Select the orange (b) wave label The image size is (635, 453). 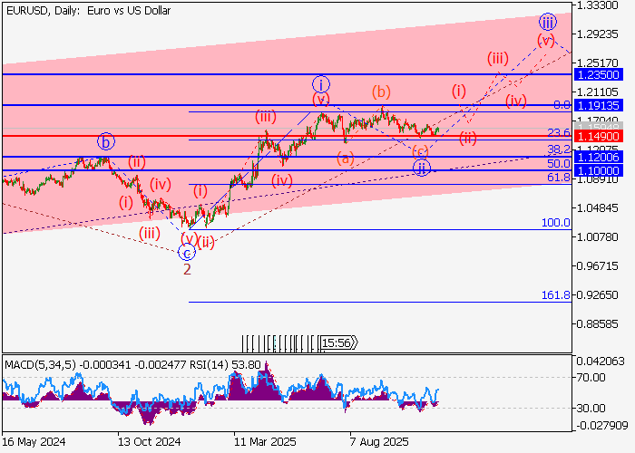[382, 92]
